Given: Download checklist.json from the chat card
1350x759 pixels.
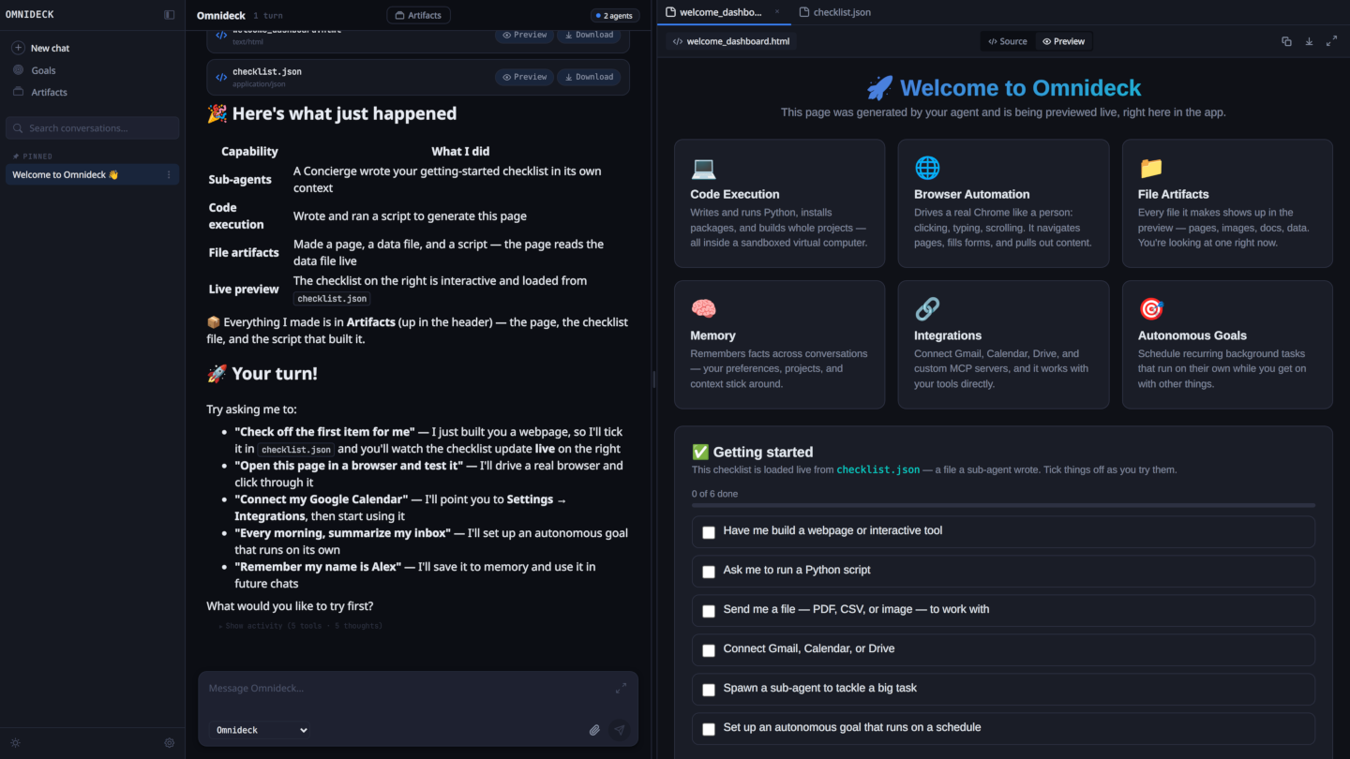Looking at the screenshot, I should (588, 77).
